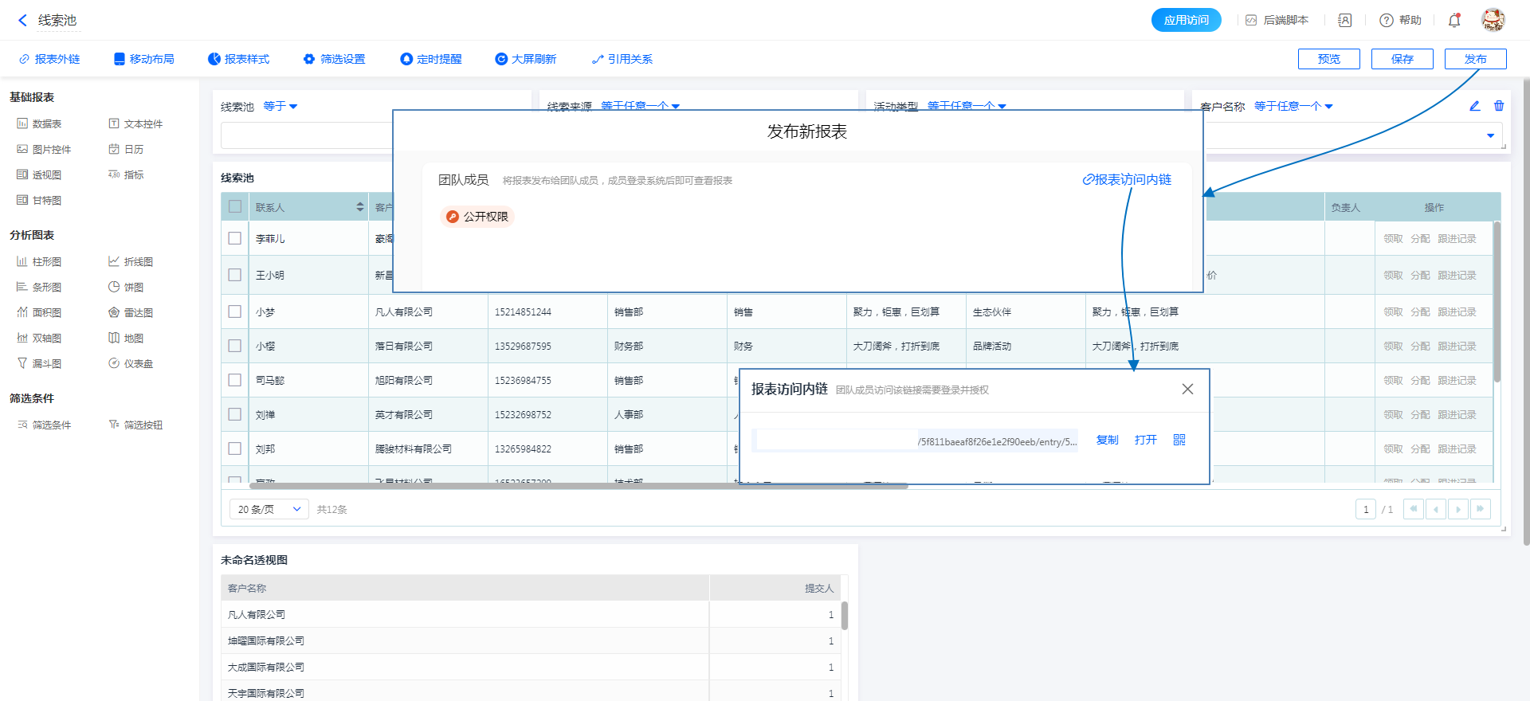Click the notification bell icon
The height and width of the screenshot is (701, 1530).
[1454, 21]
